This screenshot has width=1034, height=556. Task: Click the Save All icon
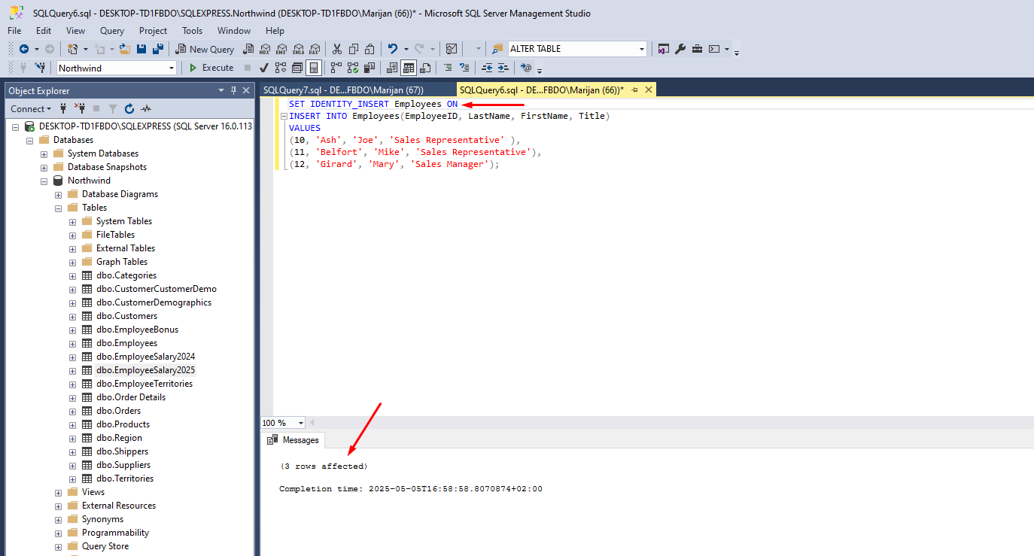coord(158,49)
